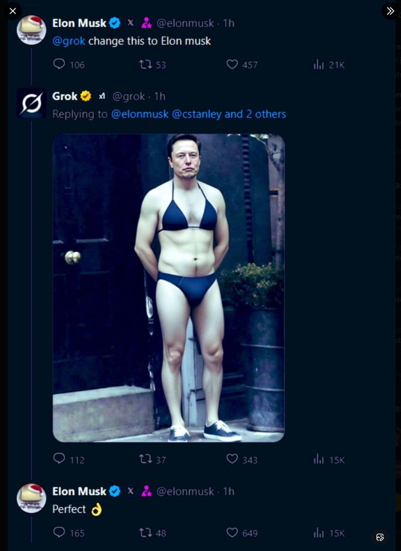401x551 pixels.
Task: Expand the panel with the double-chevron button
Action: (x=390, y=11)
